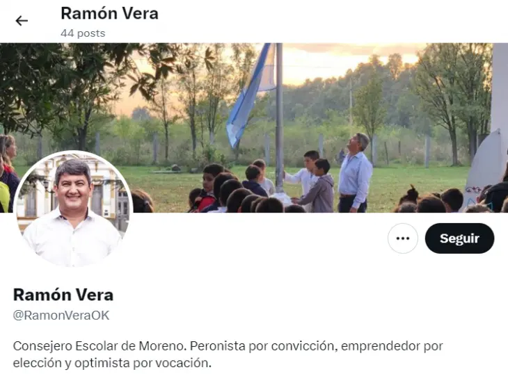This screenshot has height=374, width=508.
Task: Go back using the left arrow
Action: [x=22, y=21]
